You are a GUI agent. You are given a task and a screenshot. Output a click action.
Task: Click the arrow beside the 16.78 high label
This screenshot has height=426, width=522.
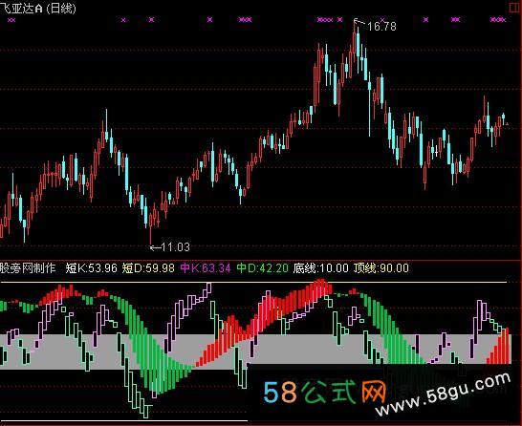tap(359, 22)
